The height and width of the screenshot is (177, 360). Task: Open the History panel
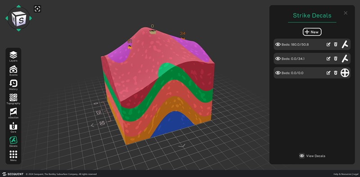tap(13, 85)
